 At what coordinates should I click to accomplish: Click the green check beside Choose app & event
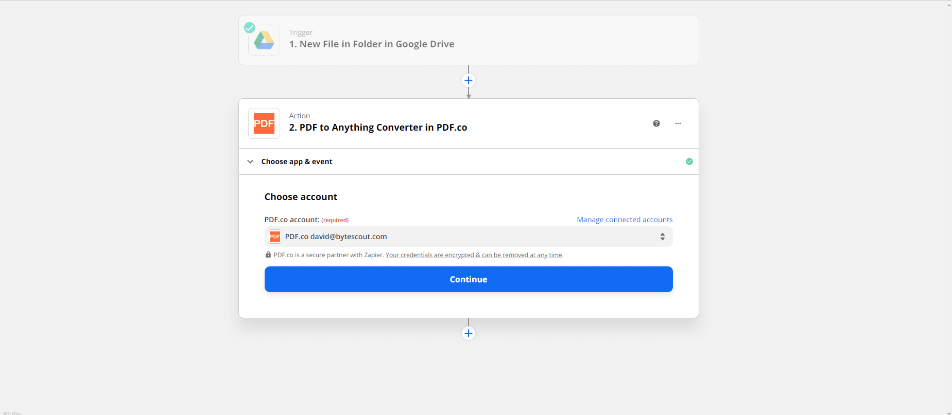click(x=689, y=161)
